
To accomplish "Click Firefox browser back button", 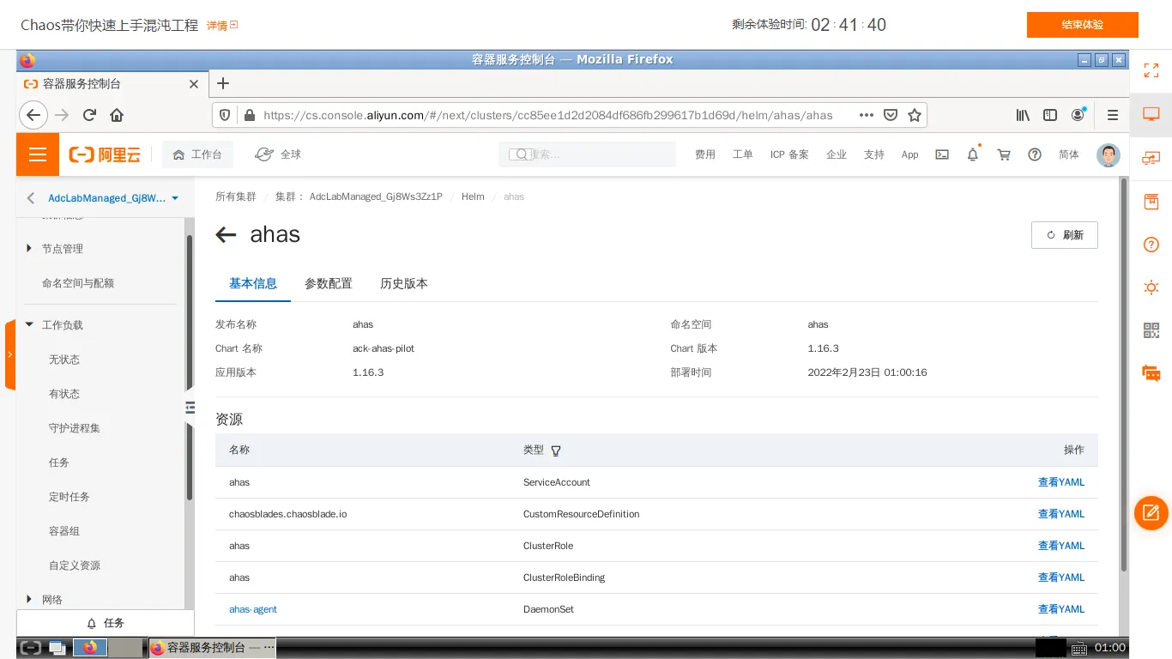I will (x=33, y=115).
